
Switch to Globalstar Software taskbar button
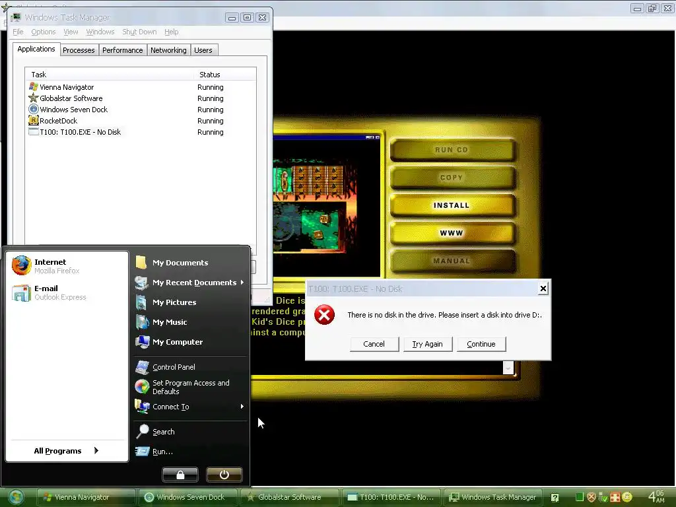click(x=290, y=497)
